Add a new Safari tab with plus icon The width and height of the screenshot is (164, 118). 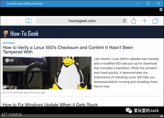tap(145, 21)
